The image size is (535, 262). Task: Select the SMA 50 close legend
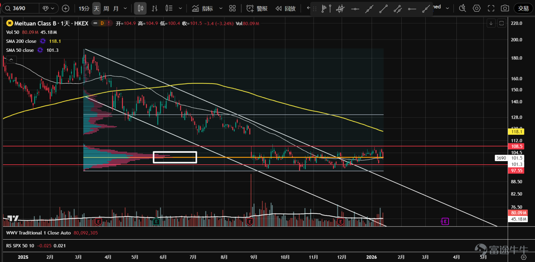pyautogui.click(x=20, y=50)
